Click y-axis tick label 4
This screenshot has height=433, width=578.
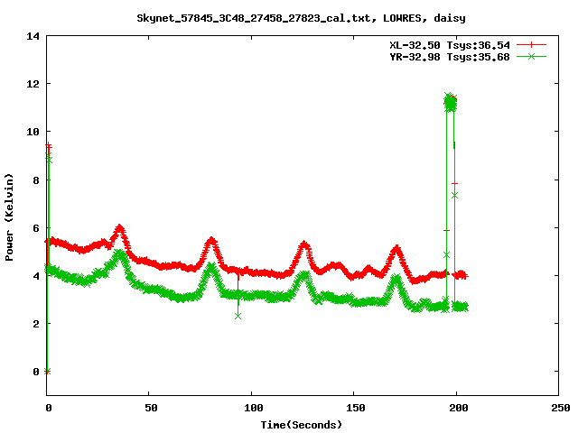click(x=36, y=276)
